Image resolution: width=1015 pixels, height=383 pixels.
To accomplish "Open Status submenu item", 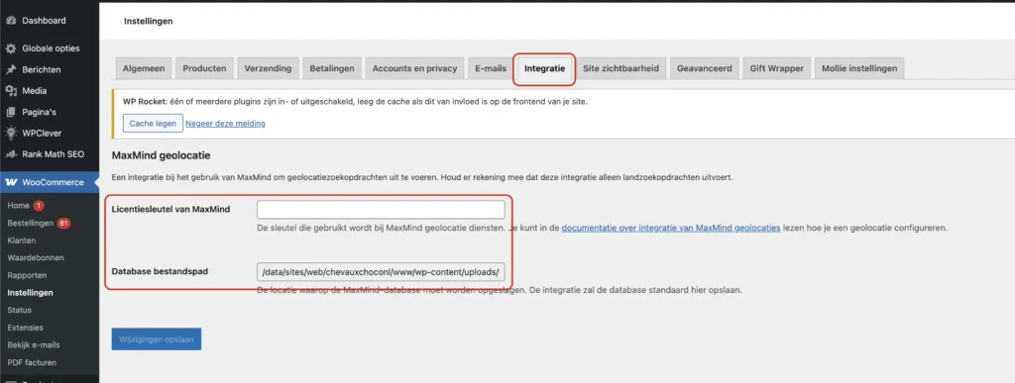I will click(20, 310).
